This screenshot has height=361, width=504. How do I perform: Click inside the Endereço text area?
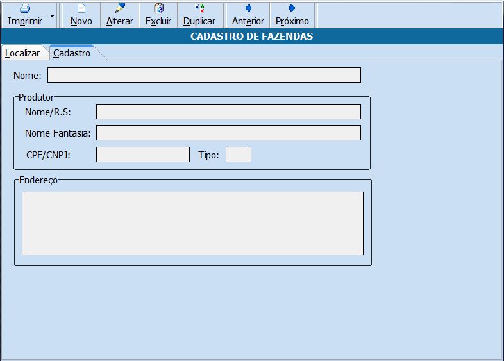pyautogui.click(x=192, y=223)
